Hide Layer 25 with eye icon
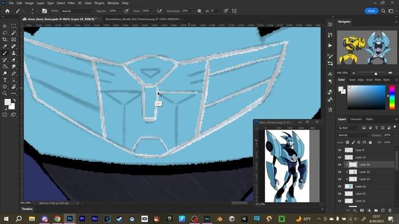The width and height of the screenshot is (399, 224). [x=340, y=172]
